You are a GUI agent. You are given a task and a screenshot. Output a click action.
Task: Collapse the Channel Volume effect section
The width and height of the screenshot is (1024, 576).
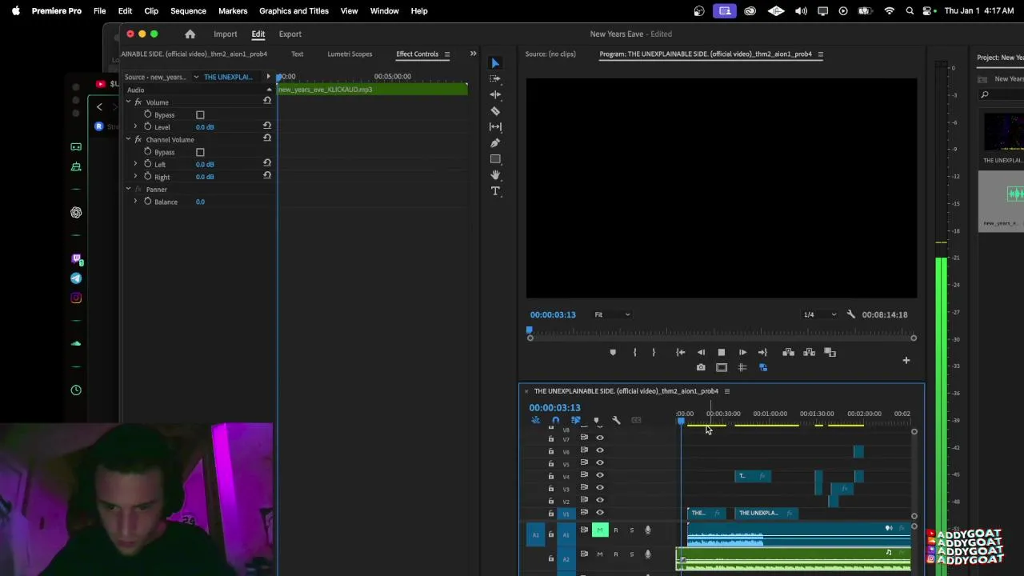click(x=128, y=139)
